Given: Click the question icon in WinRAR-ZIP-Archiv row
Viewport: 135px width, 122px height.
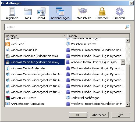Looking at the screenshot, I should click(68, 98).
